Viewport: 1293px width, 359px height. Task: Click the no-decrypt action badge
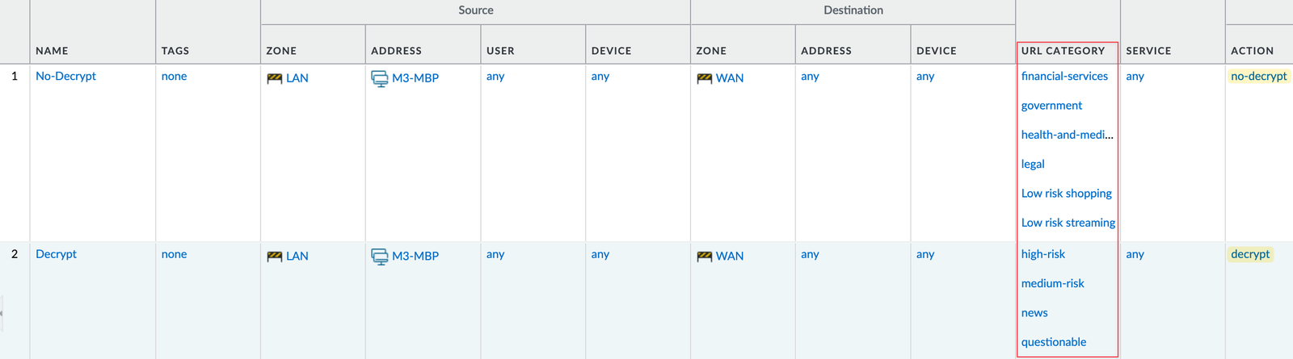click(1258, 76)
